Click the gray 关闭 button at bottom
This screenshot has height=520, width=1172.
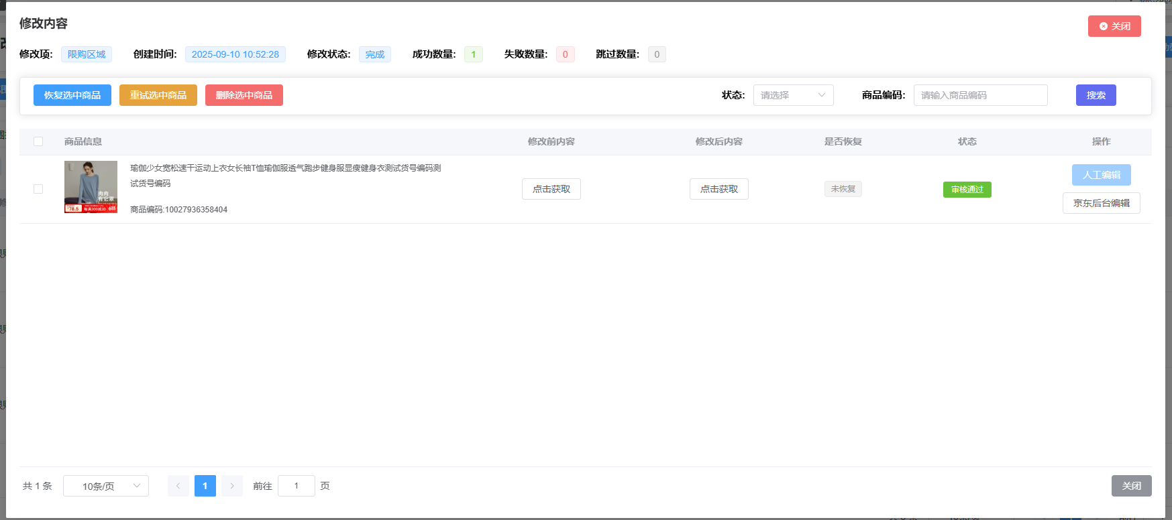pyautogui.click(x=1131, y=486)
